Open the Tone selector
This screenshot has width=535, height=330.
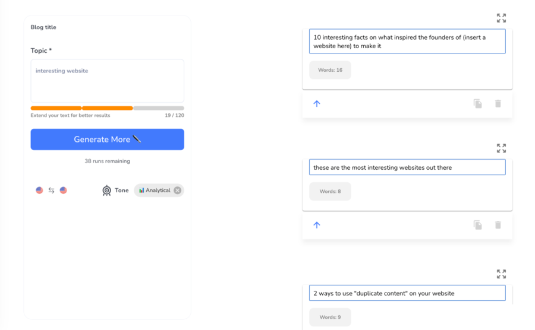click(115, 191)
